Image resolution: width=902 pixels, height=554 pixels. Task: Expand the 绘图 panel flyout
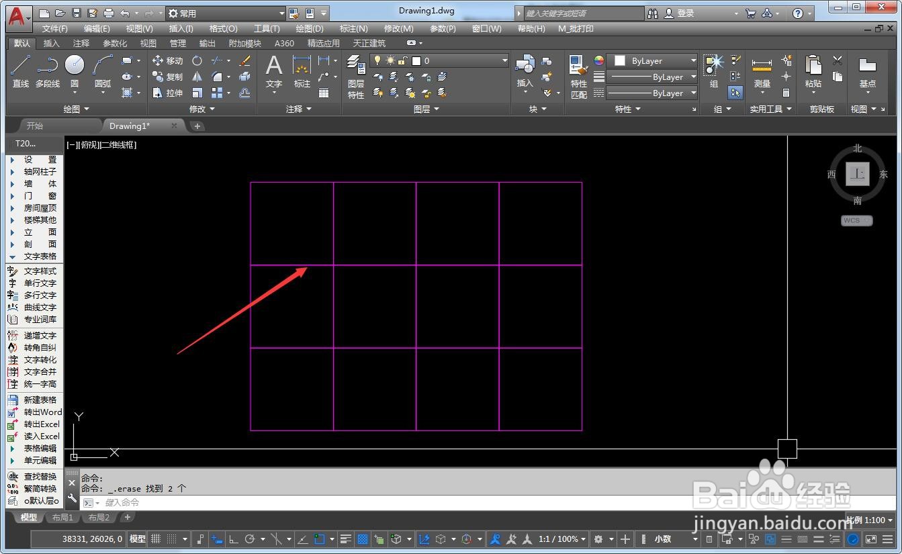pyautogui.click(x=77, y=109)
